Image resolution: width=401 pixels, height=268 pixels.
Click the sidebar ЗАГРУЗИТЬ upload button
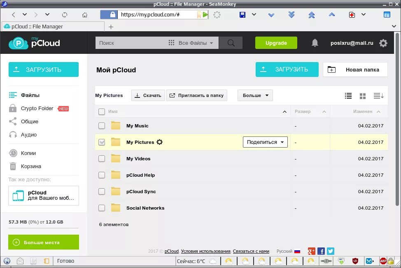[x=44, y=69]
